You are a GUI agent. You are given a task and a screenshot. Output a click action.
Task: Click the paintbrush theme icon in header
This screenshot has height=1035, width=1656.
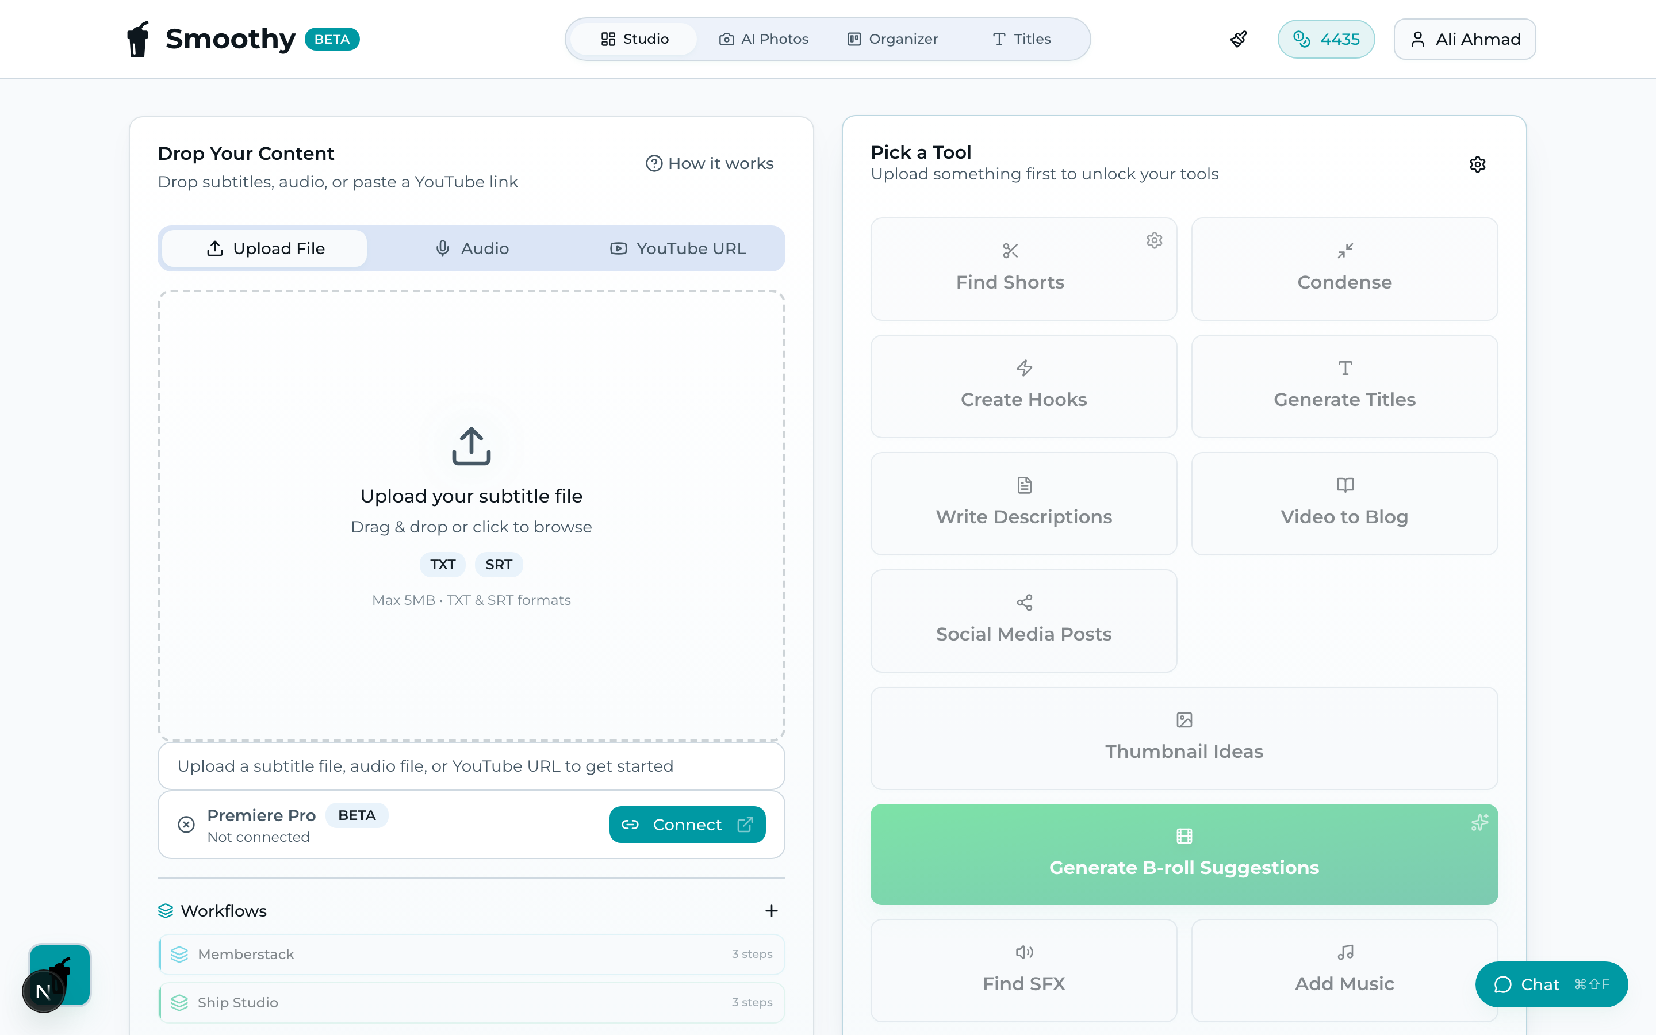tap(1239, 39)
